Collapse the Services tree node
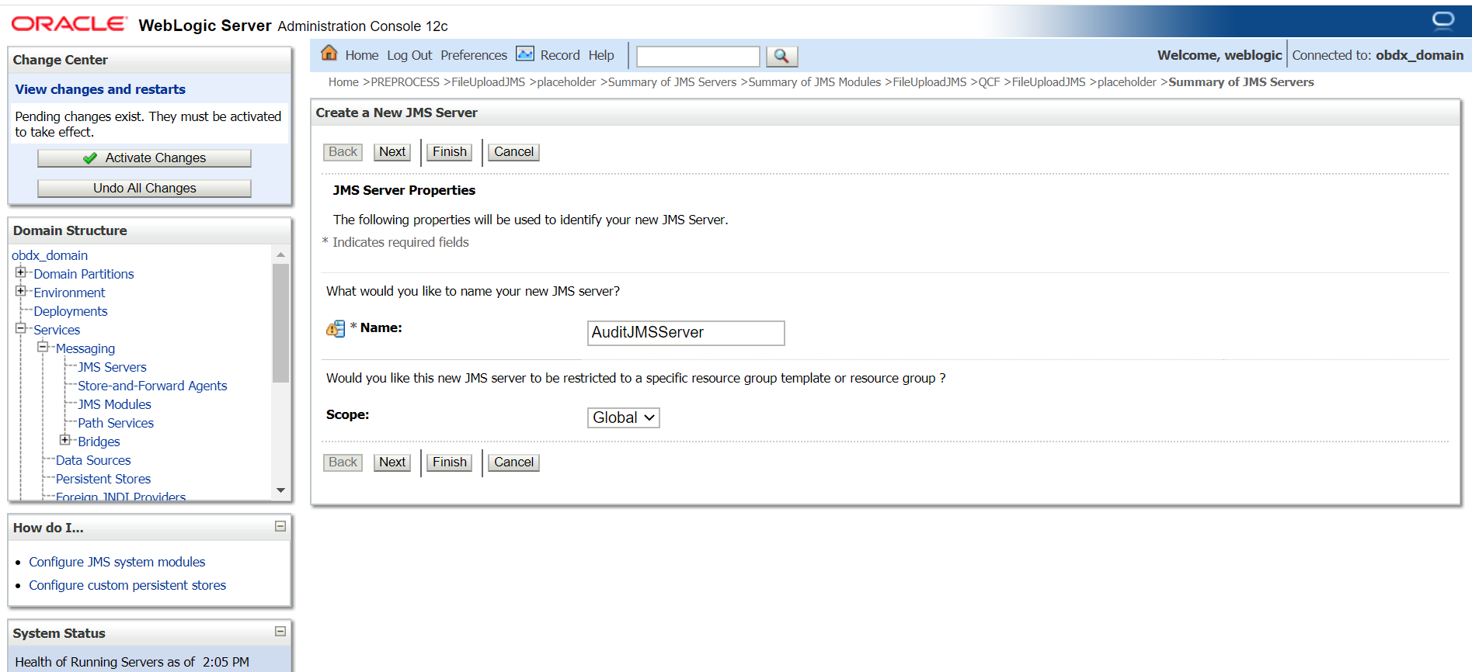 pos(21,328)
